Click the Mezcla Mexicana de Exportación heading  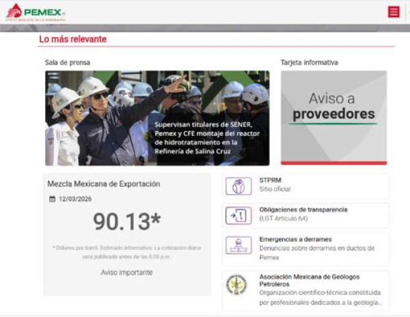103,184
